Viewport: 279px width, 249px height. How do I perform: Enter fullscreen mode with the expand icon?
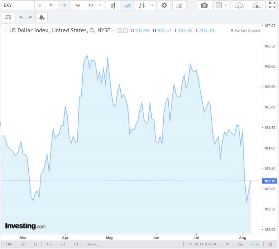[272, 5]
